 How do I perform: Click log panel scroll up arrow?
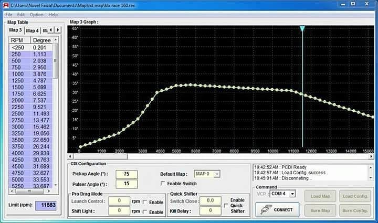pos(371,167)
